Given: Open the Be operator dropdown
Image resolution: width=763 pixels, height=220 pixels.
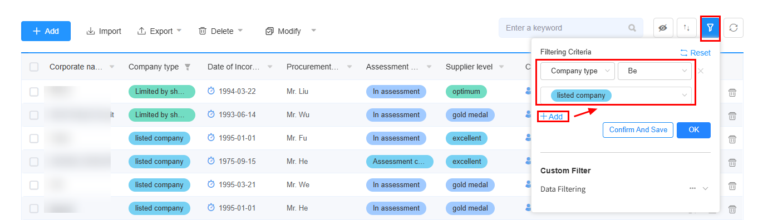Looking at the screenshot, I should point(654,71).
